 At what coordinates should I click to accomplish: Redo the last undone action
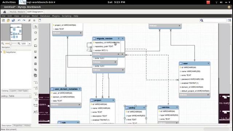pyautogui.click(x=24, y=20)
